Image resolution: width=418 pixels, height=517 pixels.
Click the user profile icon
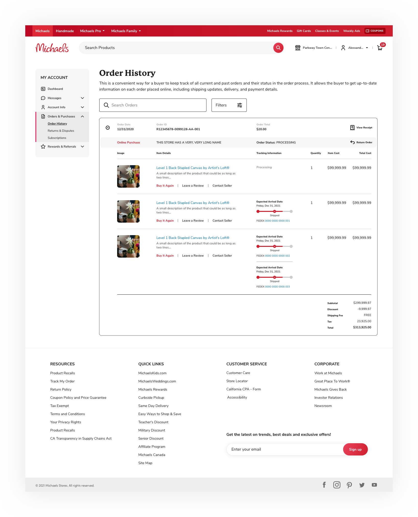(x=343, y=48)
